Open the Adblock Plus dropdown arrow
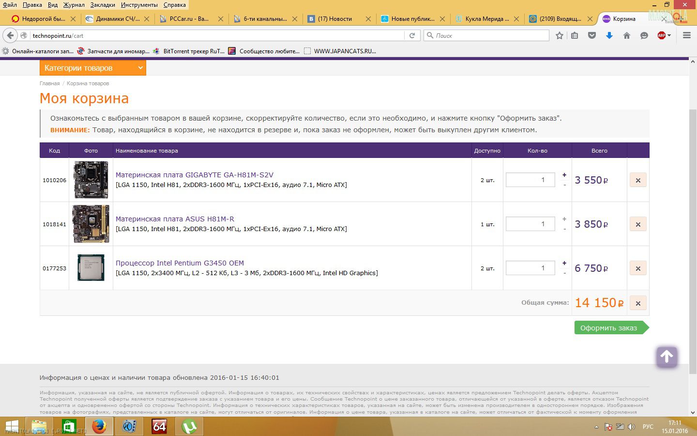This screenshot has width=697, height=436. point(669,35)
